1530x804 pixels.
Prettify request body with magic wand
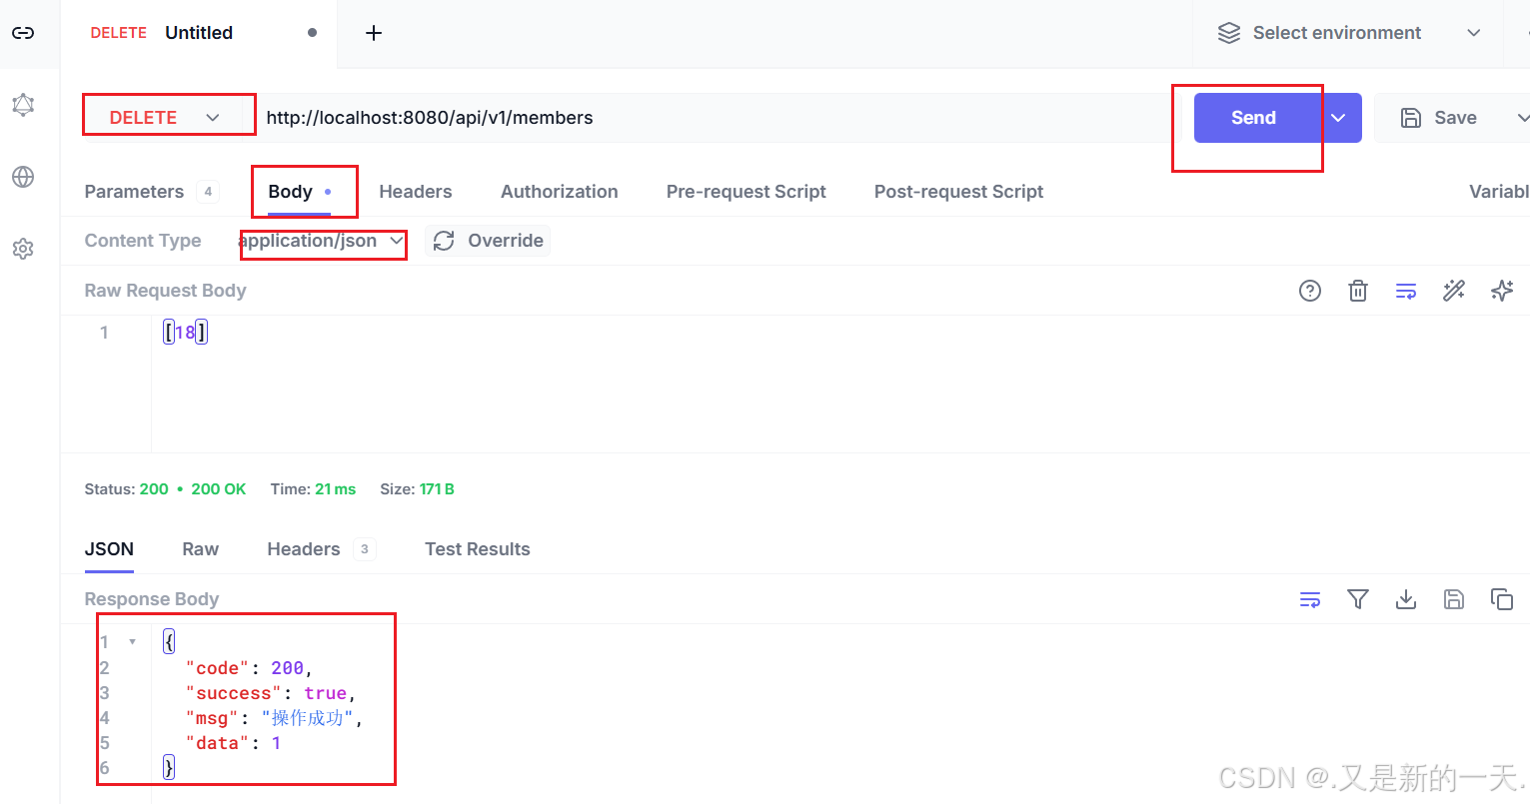coord(1454,291)
